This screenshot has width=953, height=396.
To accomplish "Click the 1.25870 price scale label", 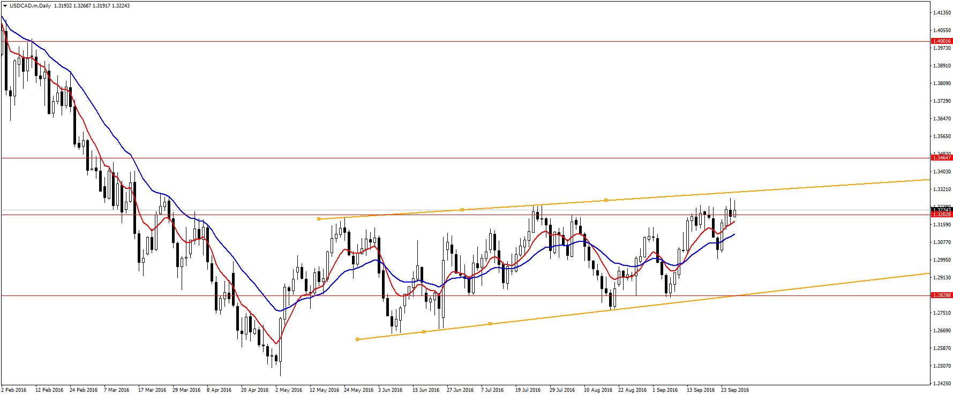I will (942, 348).
